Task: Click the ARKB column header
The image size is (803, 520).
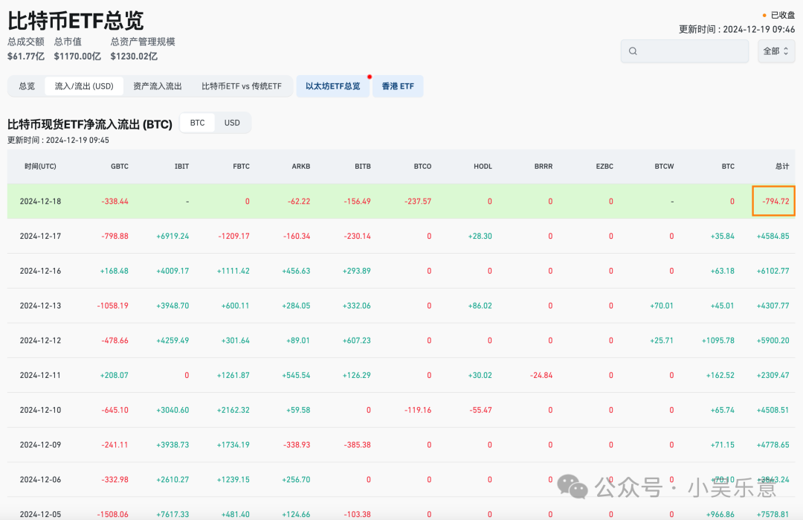Action: click(301, 167)
